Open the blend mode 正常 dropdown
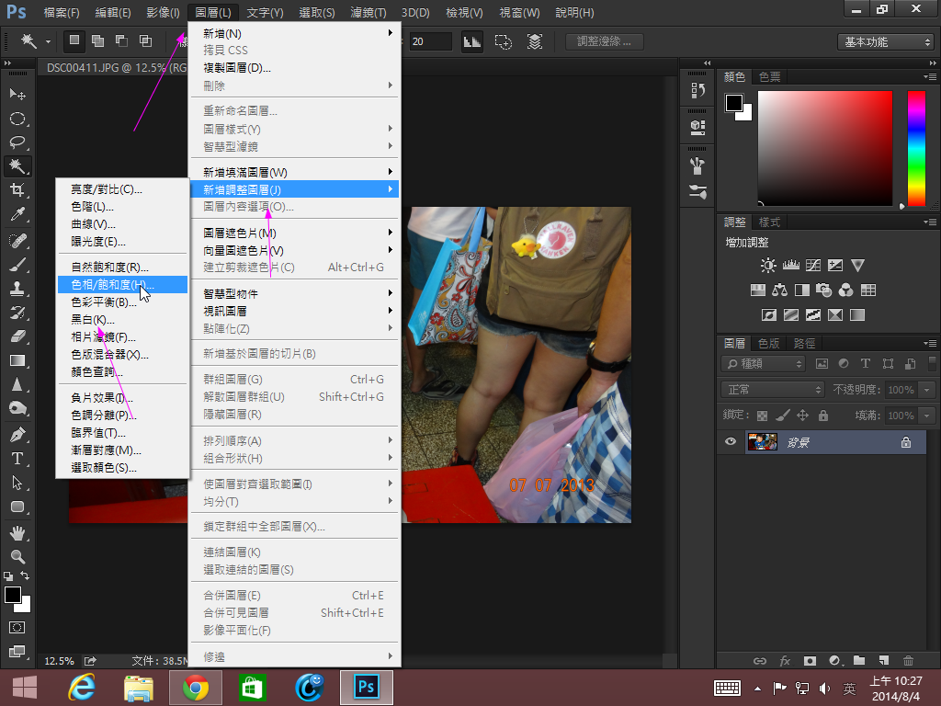Image resolution: width=941 pixels, height=706 pixels. click(772, 390)
